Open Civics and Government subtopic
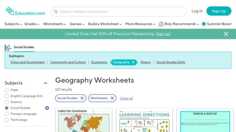Screen dimensions: 236x132 [28, 62]
